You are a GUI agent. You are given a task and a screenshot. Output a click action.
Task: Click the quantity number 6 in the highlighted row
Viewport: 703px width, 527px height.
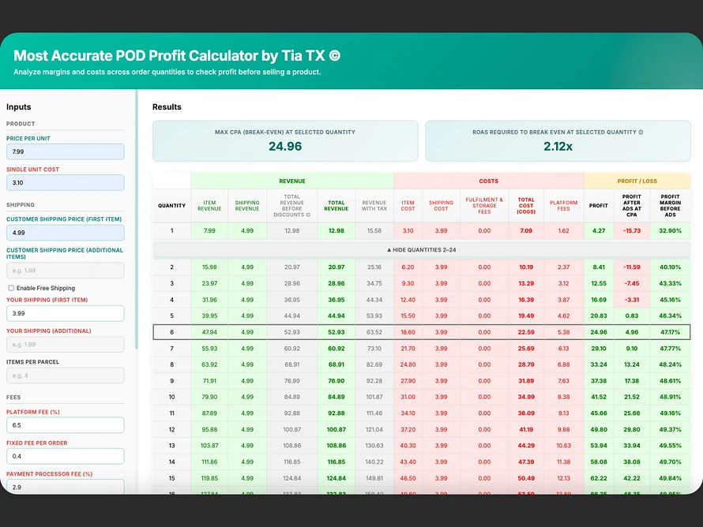click(171, 332)
